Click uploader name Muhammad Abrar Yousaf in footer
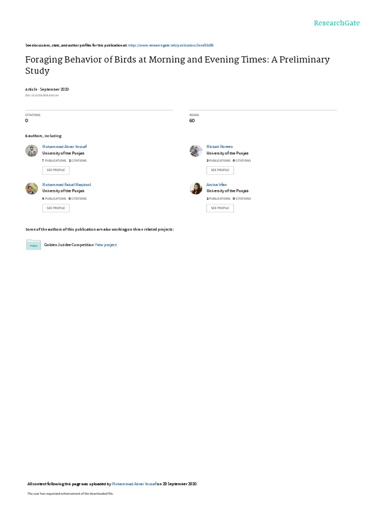 (x=134, y=484)
